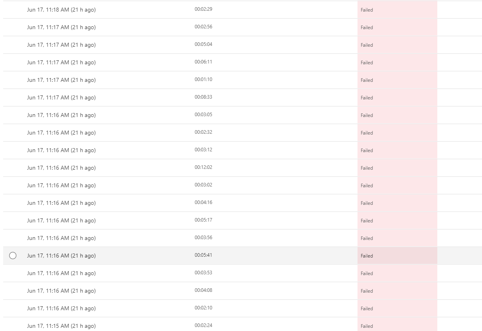This screenshot has height=331, width=482.
Task: Click the Failed status on the topmost row
Action: tap(366, 10)
